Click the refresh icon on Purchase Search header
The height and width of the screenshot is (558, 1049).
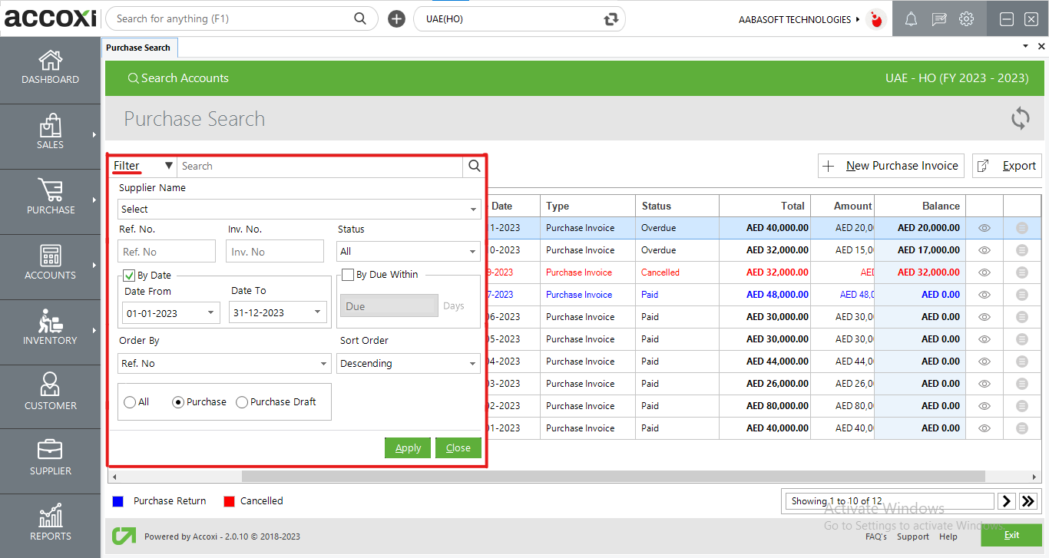[1021, 118]
